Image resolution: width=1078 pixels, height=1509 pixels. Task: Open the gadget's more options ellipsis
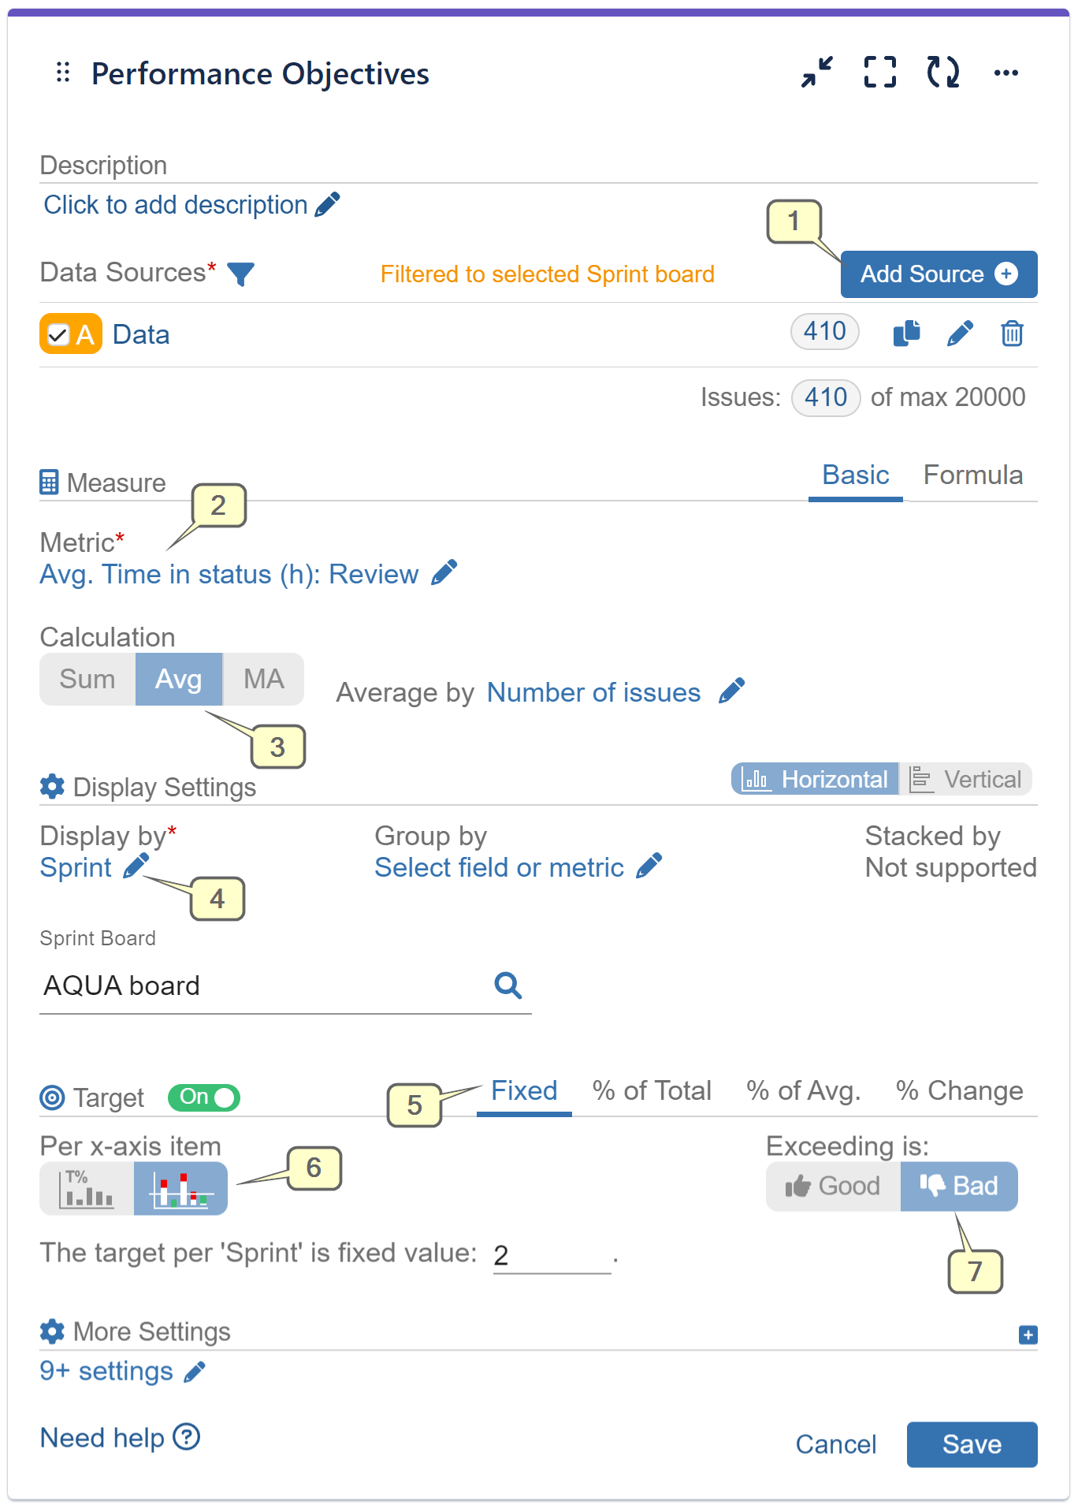coord(1006,73)
